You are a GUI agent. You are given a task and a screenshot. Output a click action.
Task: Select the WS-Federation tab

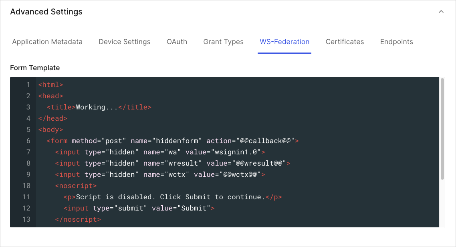coord(284,42)
